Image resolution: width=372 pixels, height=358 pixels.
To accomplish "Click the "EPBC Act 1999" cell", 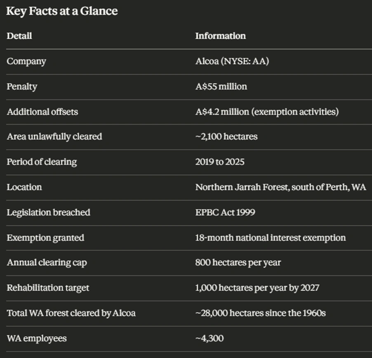I will click(225, 212).
